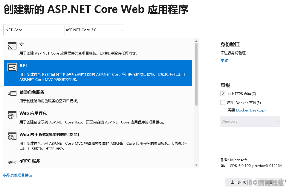Click the scroll up arrow of template list
The height and width of the screenshot is (190, 286).
pos(196,41)
